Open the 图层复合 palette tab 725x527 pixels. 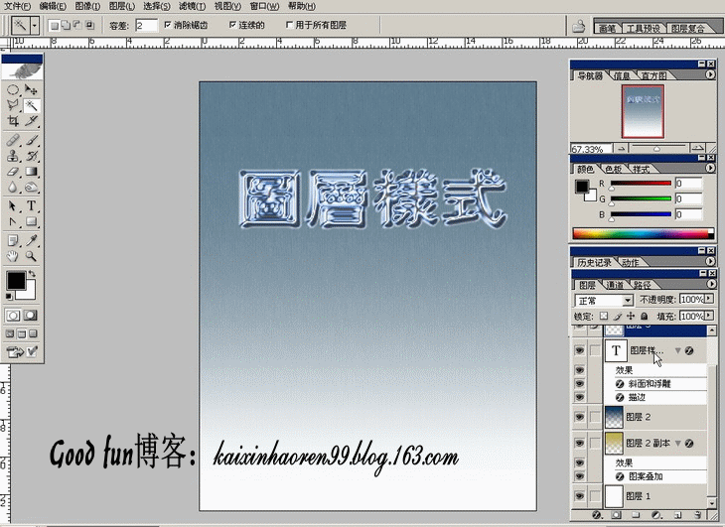(687, 28)
